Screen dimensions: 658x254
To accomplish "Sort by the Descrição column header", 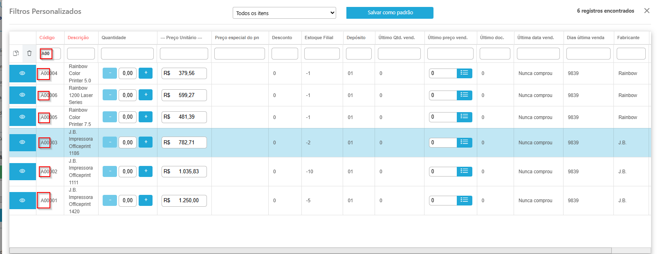I will tap(78, 38).
